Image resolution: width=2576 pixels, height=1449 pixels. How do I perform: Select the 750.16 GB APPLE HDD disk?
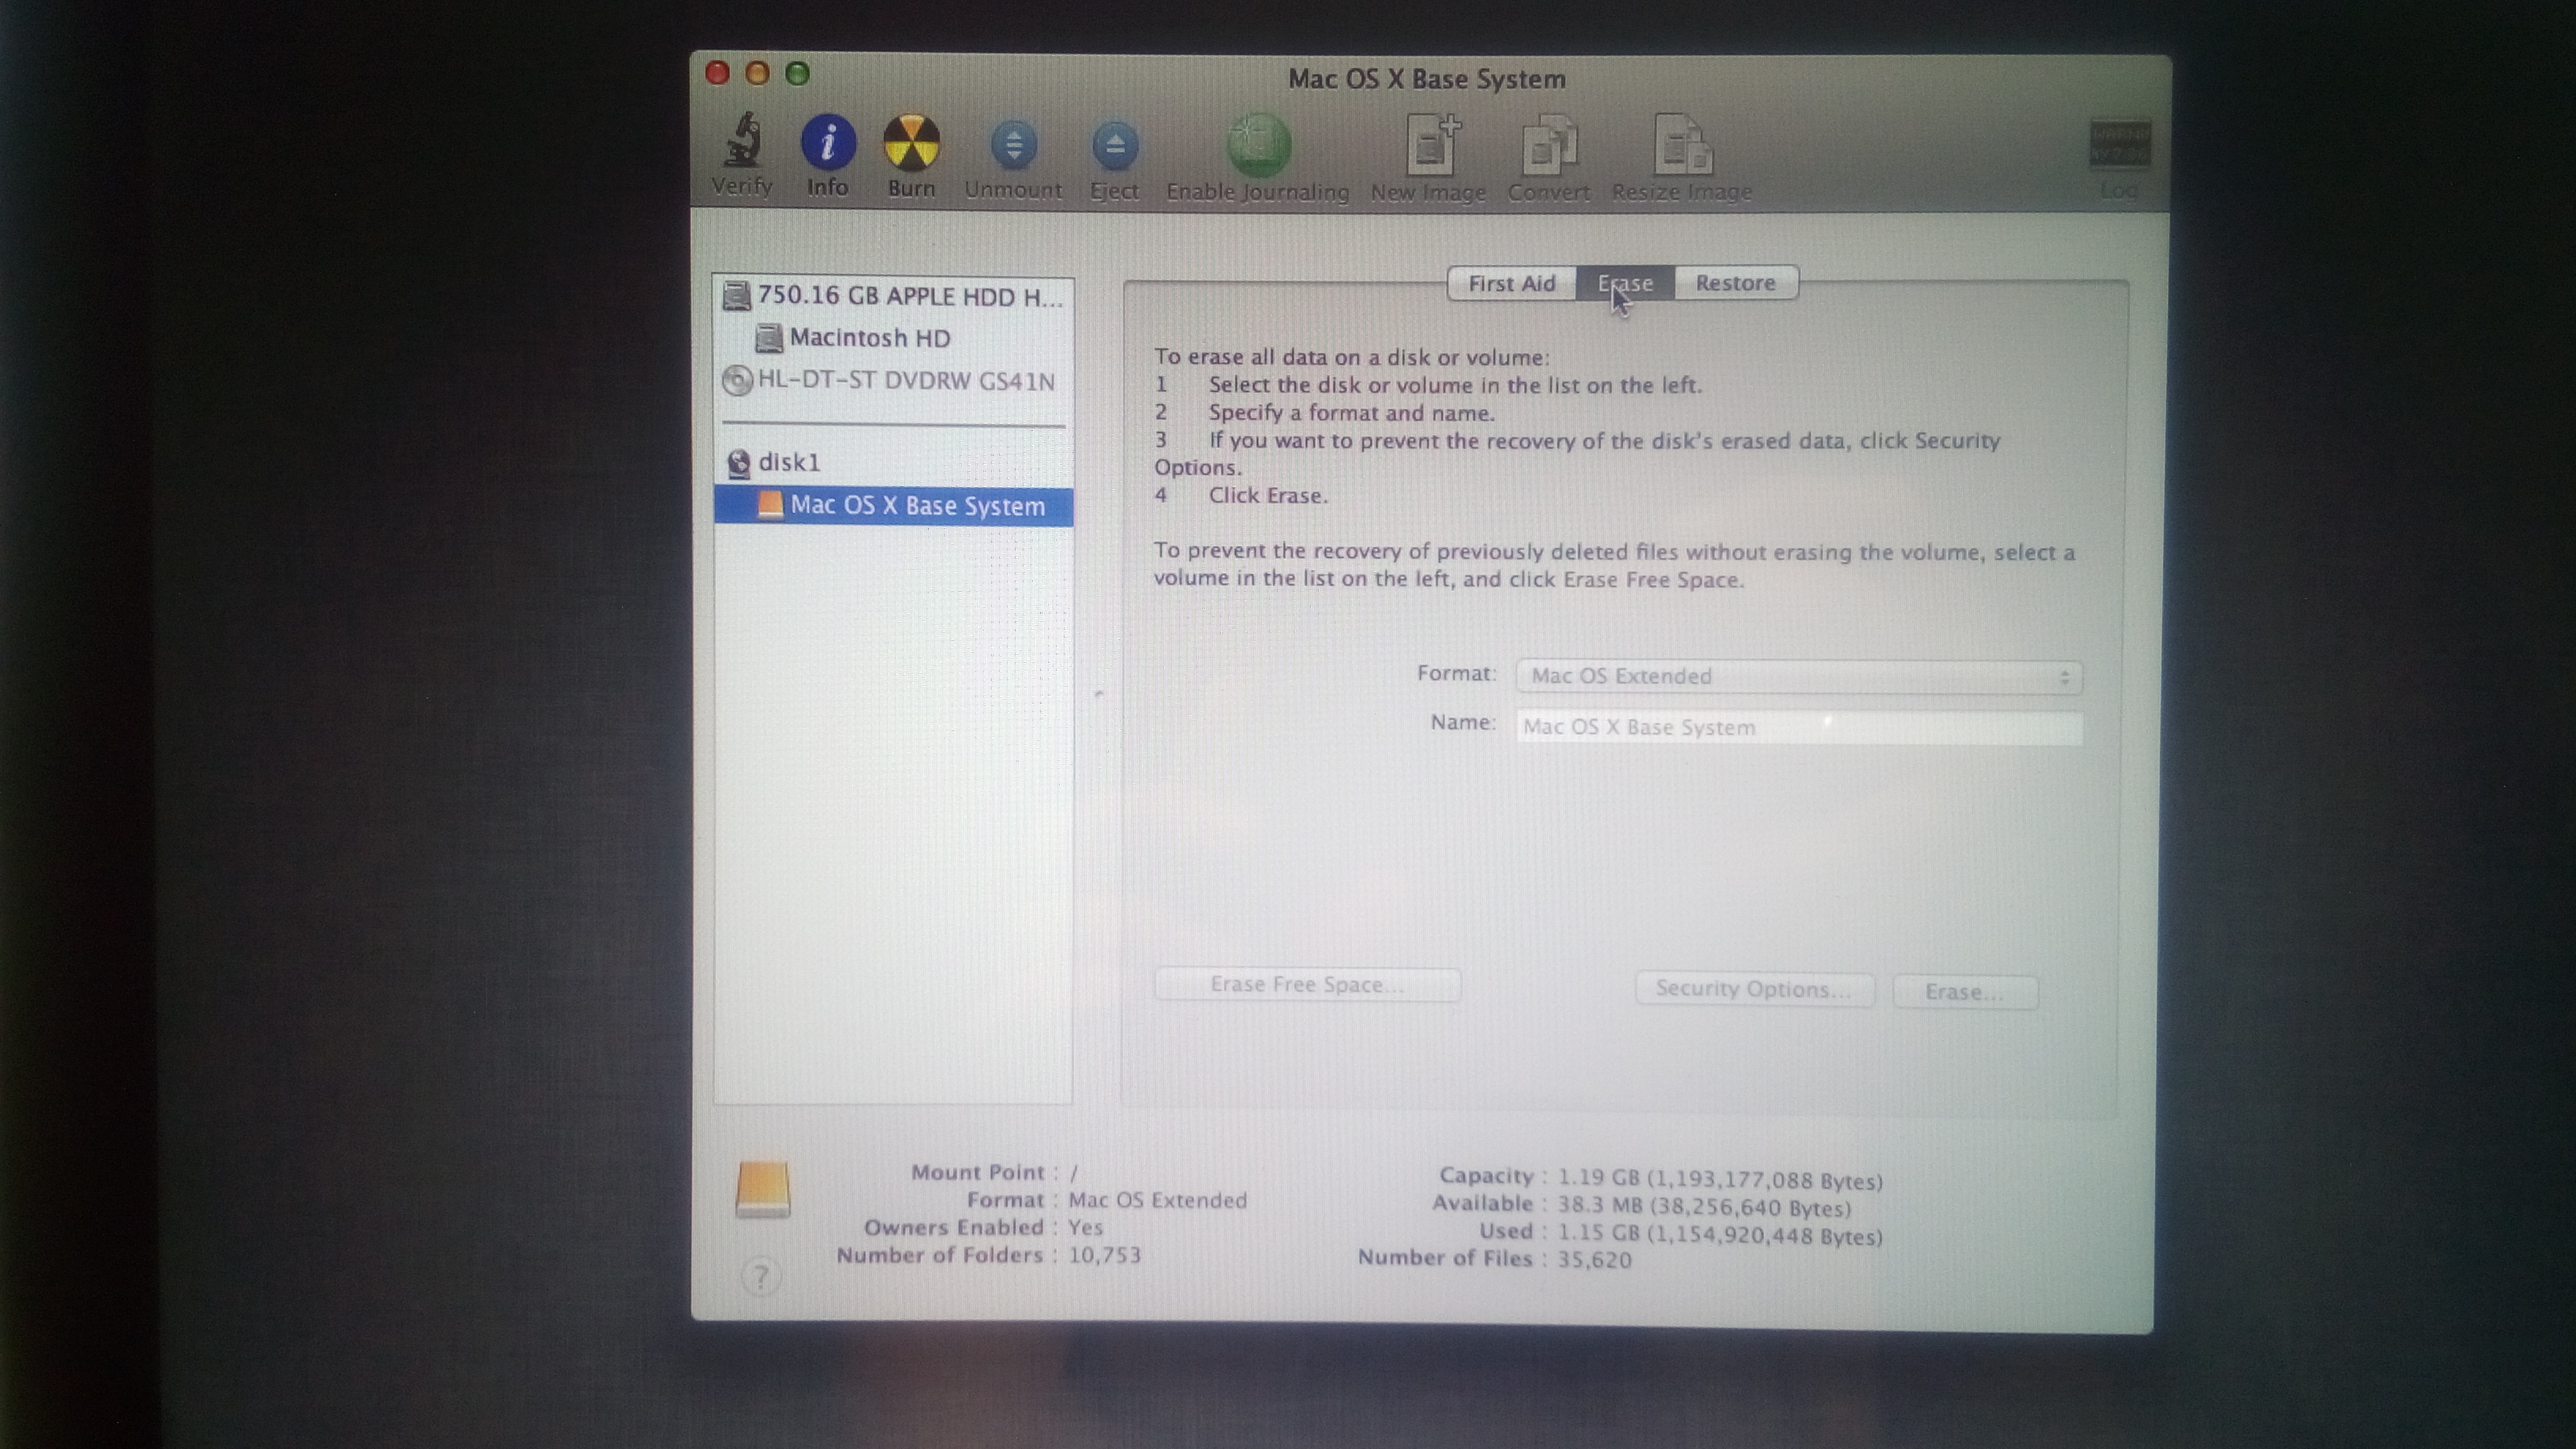tap(908, 296)
